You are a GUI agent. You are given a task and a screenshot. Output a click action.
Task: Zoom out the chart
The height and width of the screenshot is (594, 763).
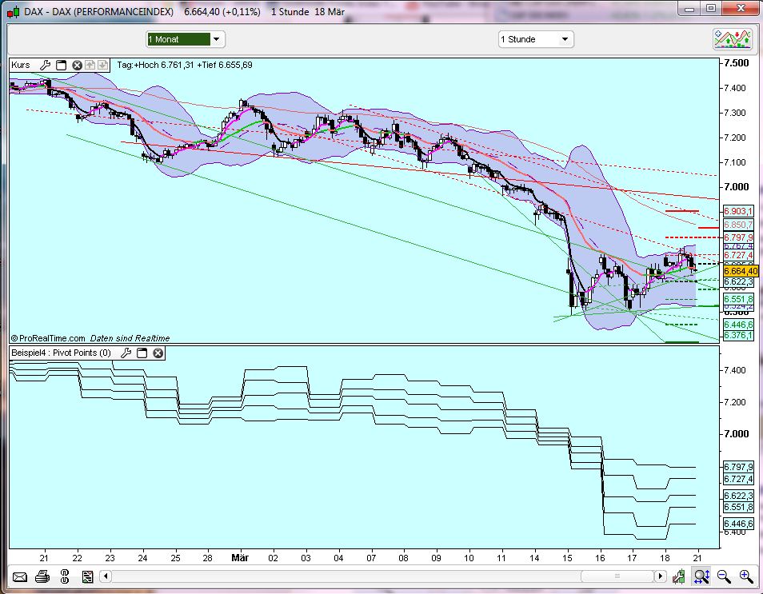coord(724,577)
